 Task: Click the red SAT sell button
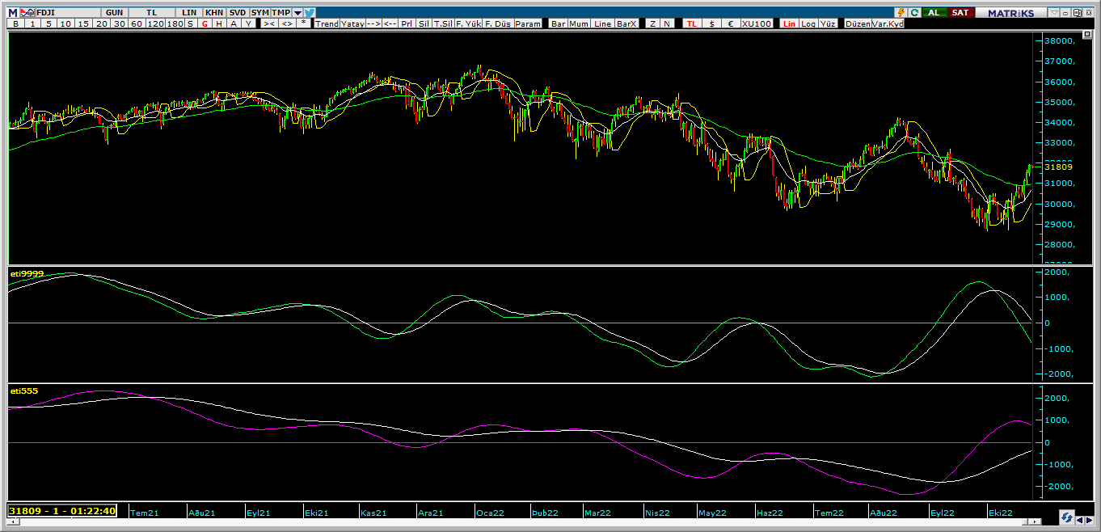[x=960, y=13]
